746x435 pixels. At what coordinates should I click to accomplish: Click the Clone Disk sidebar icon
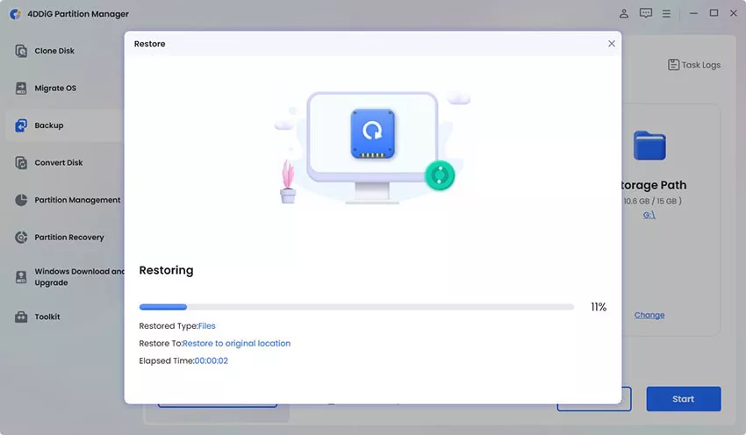(21, 51)
